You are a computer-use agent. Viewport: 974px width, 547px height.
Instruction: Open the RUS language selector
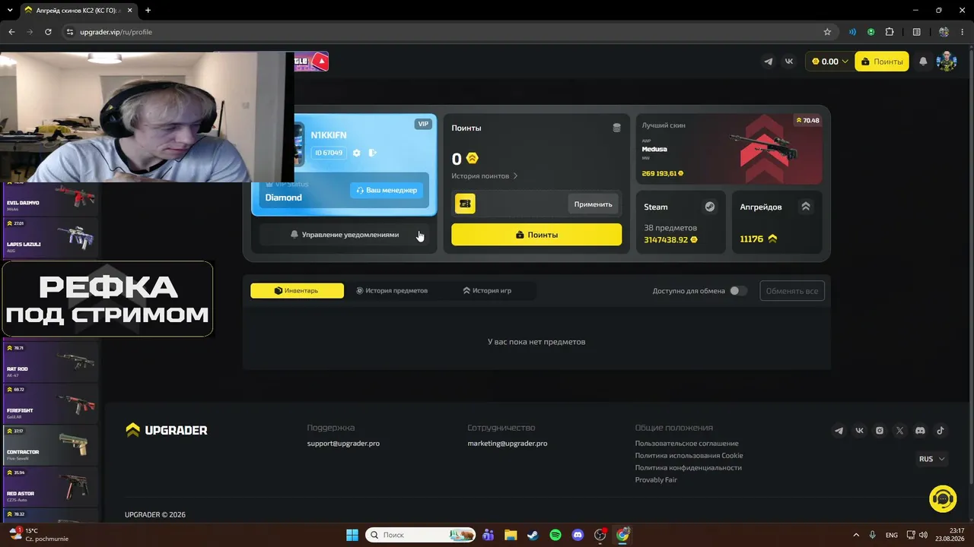point(931,459)
